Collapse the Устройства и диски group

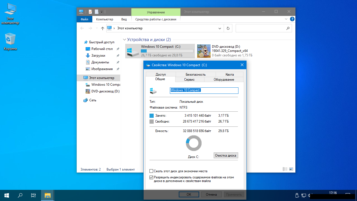[124, 40]
